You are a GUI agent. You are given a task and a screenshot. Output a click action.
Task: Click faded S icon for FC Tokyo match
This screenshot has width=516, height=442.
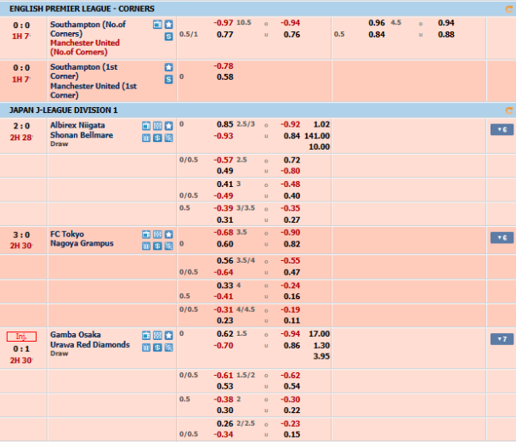click(169, 246)
